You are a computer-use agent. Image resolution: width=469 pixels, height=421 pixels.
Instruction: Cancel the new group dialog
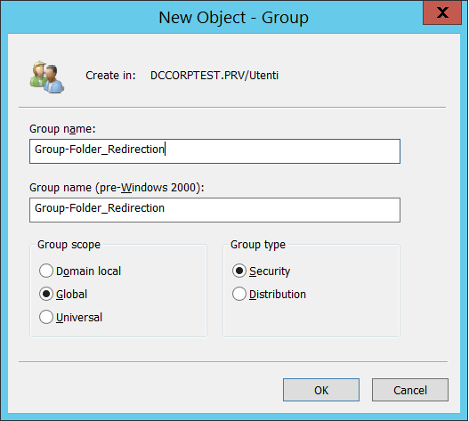click(x=410, y=390)
